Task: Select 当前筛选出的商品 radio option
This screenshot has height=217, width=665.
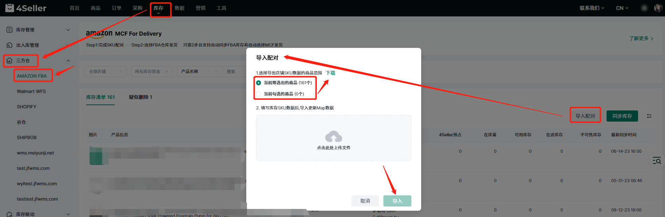Action: (259, 83)
